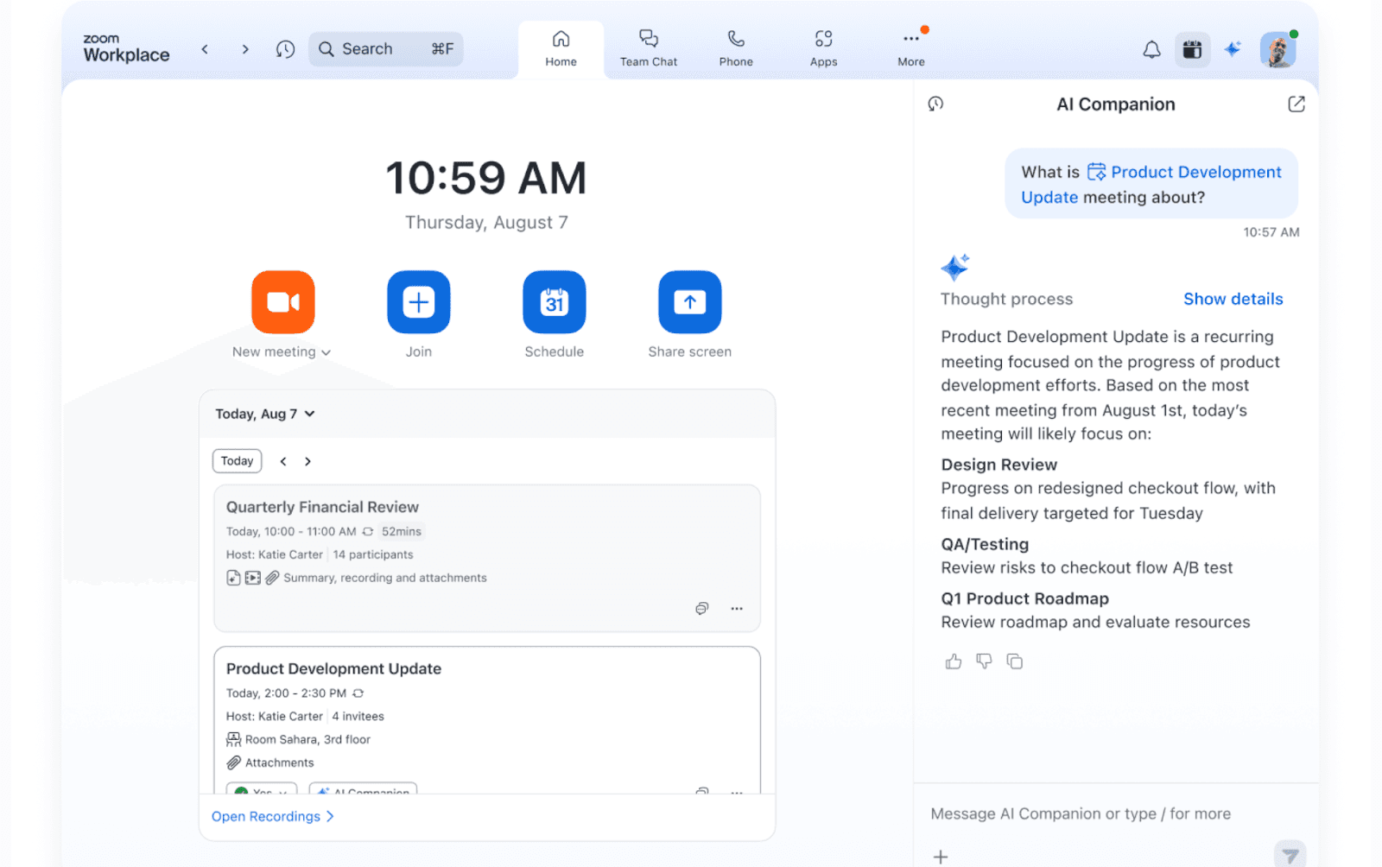Viewport: 1382px width, 867px height.
Task: Go to the previous day in calendar
Action: 283,461
